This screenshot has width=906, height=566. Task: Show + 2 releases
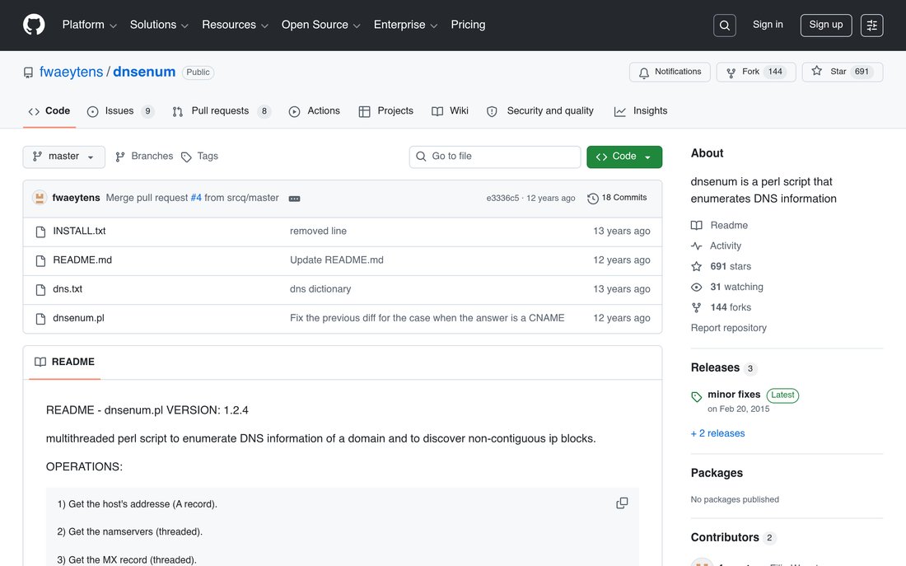(x=717, y=433)
